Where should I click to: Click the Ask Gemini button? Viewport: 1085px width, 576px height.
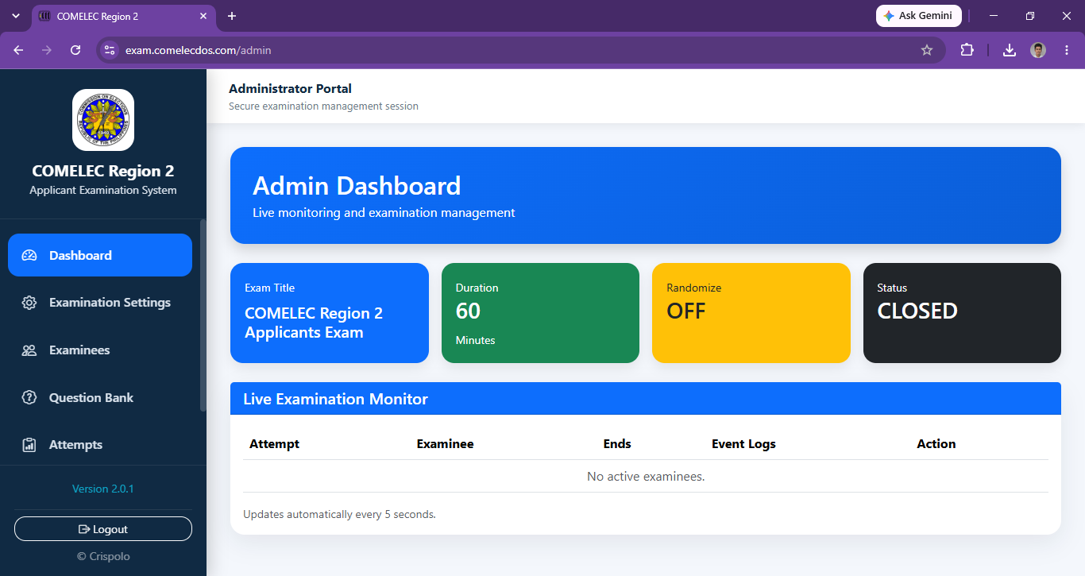tap(919, 16)
